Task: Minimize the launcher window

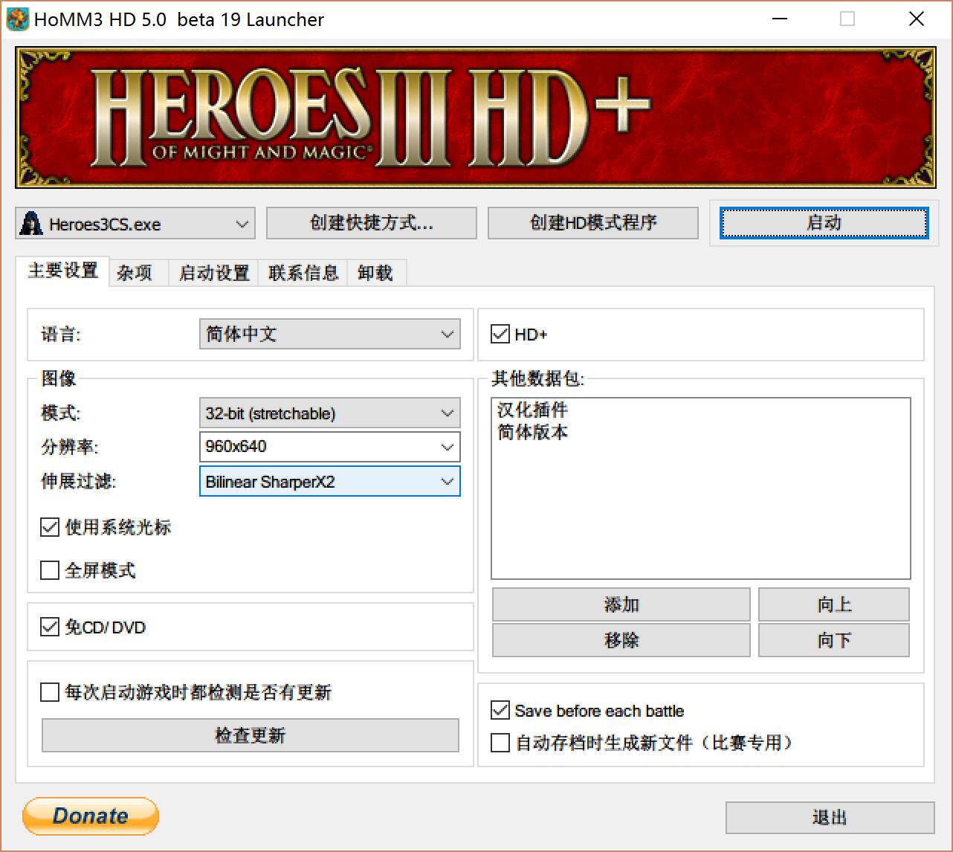Action: [x=779, y=19]
